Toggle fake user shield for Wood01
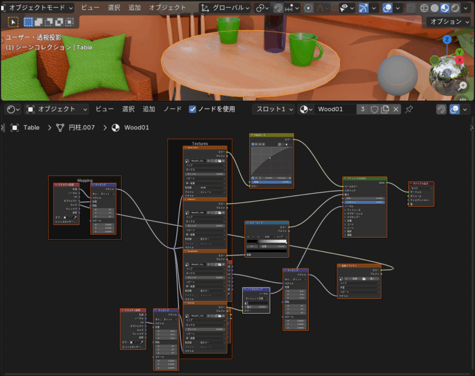 point(375,109)
